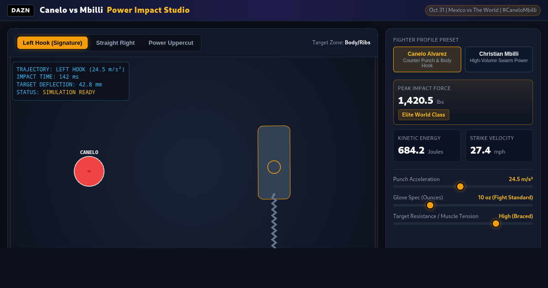Click the 'CANELO' label above the glove
The image size is (548, 288).
click(89, 152)
